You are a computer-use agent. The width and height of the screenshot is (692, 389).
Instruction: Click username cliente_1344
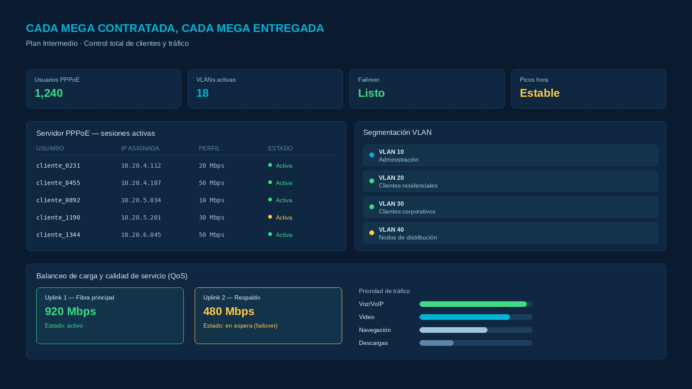(x=58, y=235)
